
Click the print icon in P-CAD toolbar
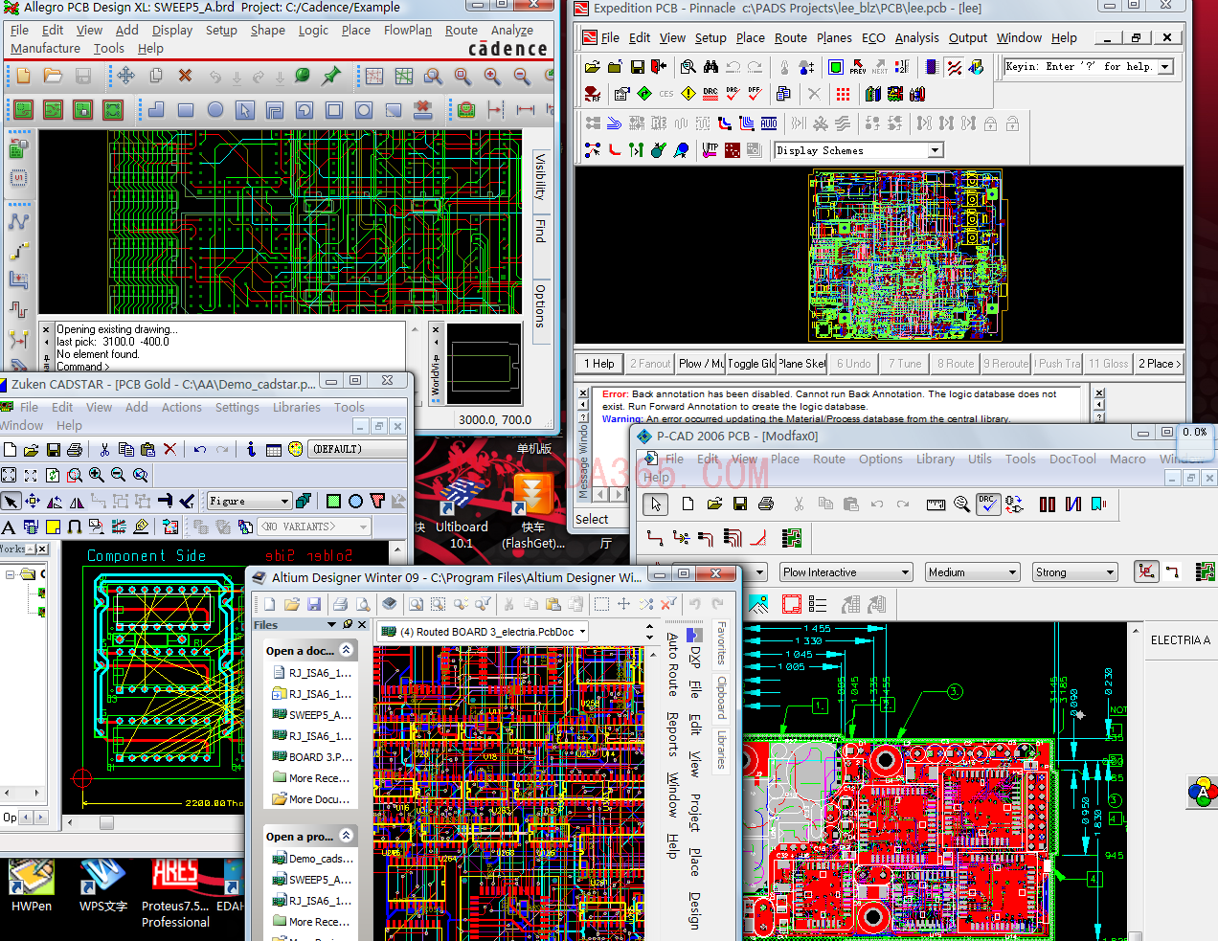point(766,504)
